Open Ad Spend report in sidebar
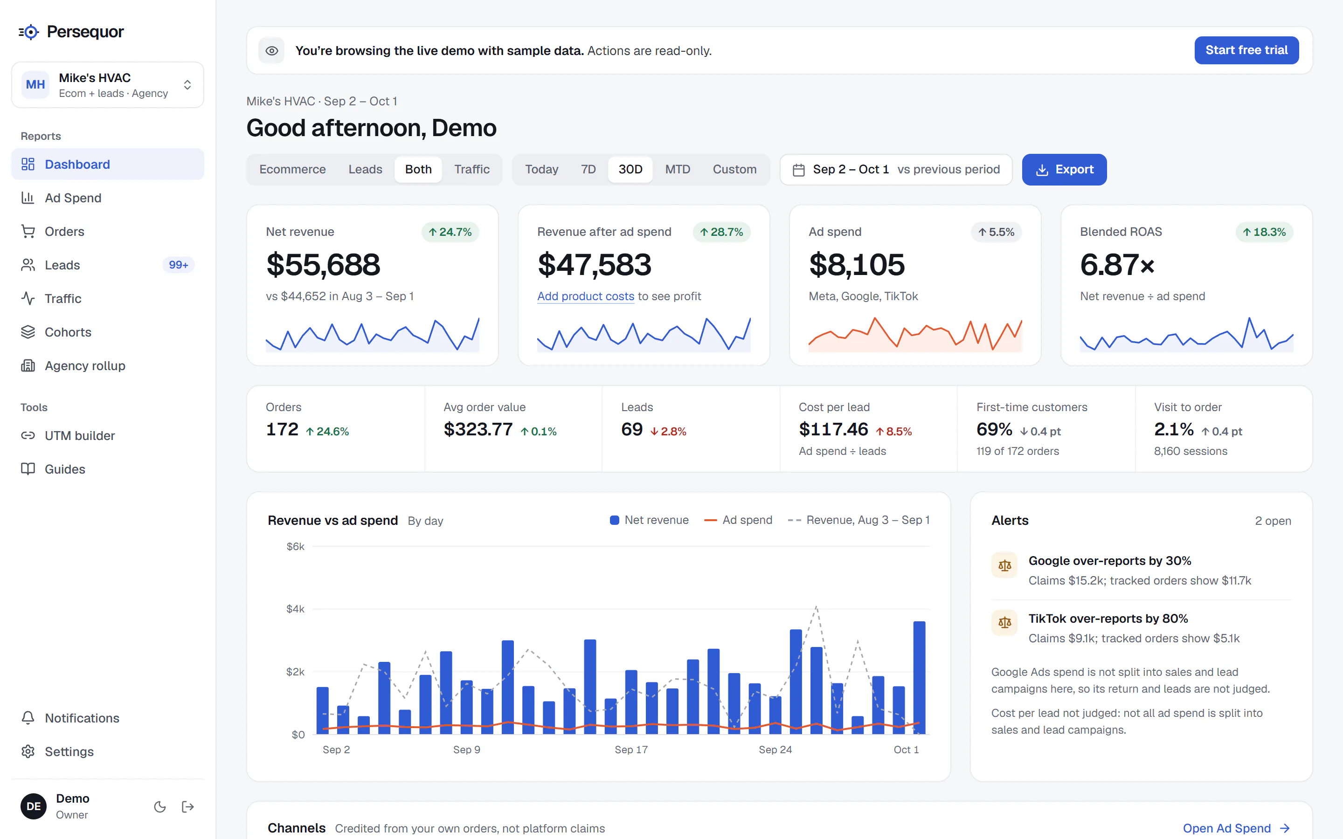 [108, 198]
